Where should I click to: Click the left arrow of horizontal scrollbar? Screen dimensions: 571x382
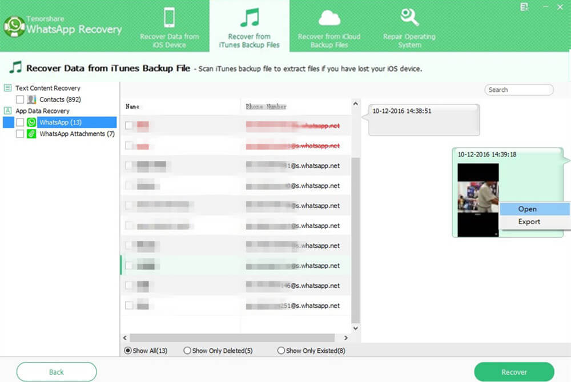coord(125,338)
